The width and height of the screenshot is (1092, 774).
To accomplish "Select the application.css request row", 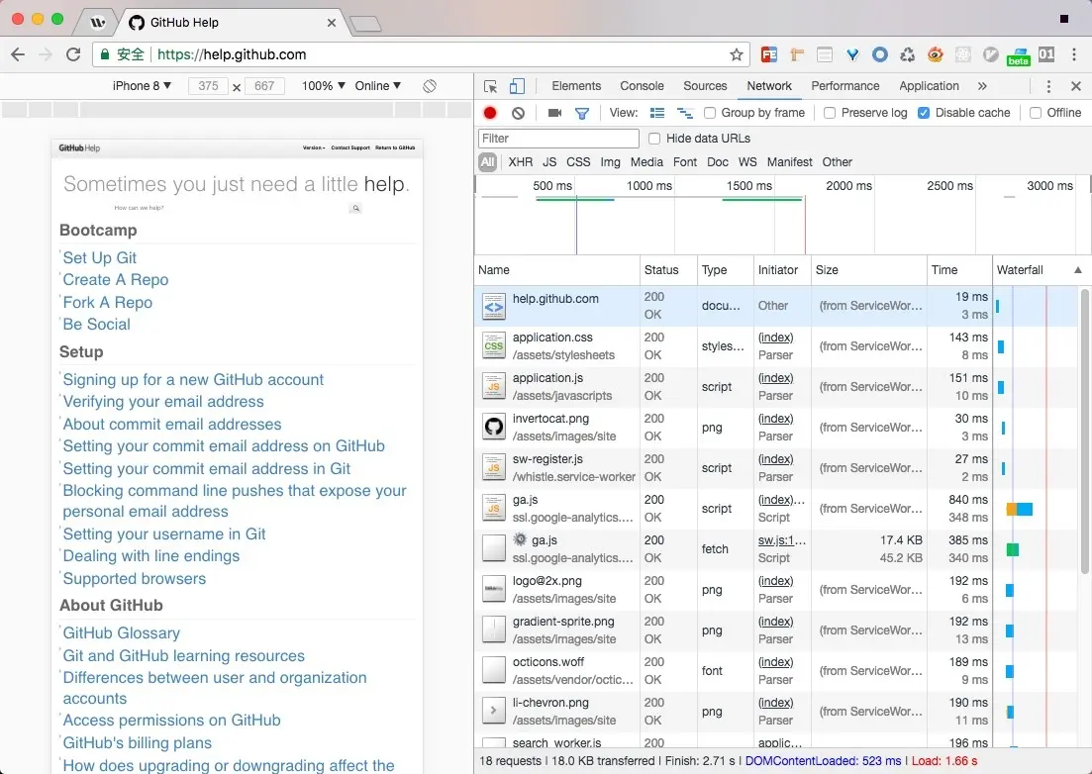I will click(x=776, y=346).
